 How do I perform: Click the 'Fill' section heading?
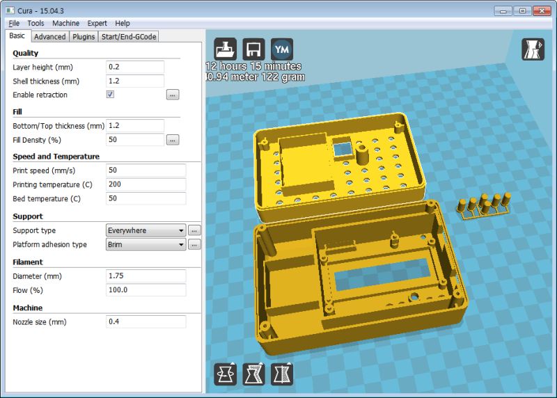(17, 112)
